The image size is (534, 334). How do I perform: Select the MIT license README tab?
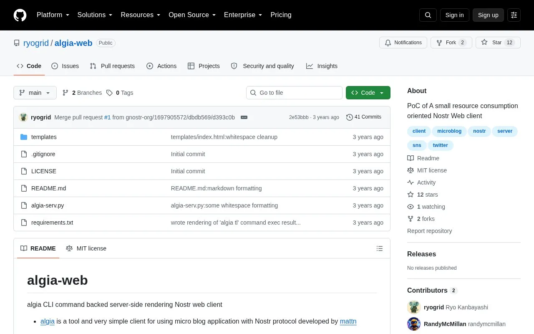coord(86,248)
